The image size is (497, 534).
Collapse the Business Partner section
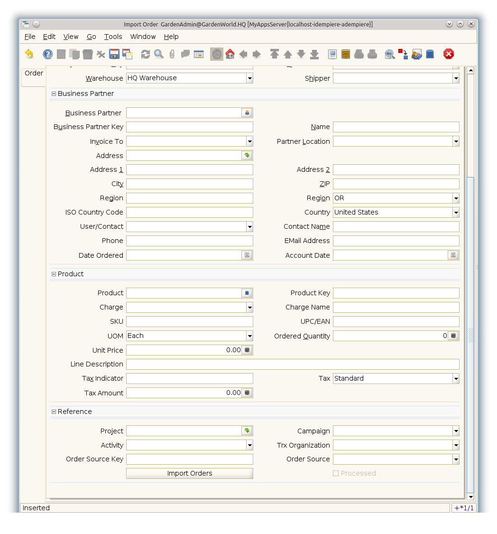coord(54,94)
